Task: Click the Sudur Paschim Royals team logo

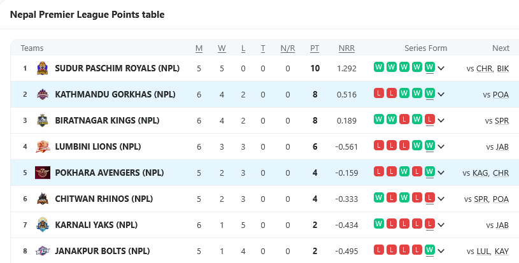Action: tap(43, 68)
